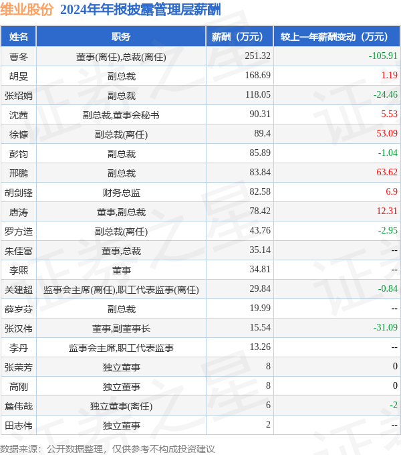Select the name 徐慷
This screenshot has height=455, width=401.
coord(19,134)
